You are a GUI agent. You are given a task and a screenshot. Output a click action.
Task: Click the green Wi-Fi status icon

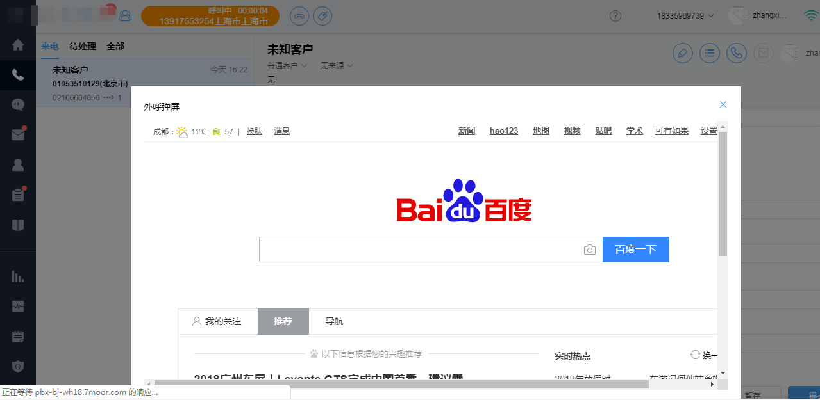[x=811, y=16]
